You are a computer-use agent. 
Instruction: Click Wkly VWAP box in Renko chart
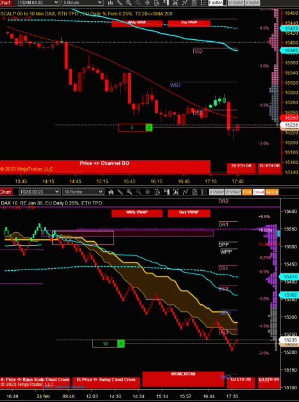point(137,214)
